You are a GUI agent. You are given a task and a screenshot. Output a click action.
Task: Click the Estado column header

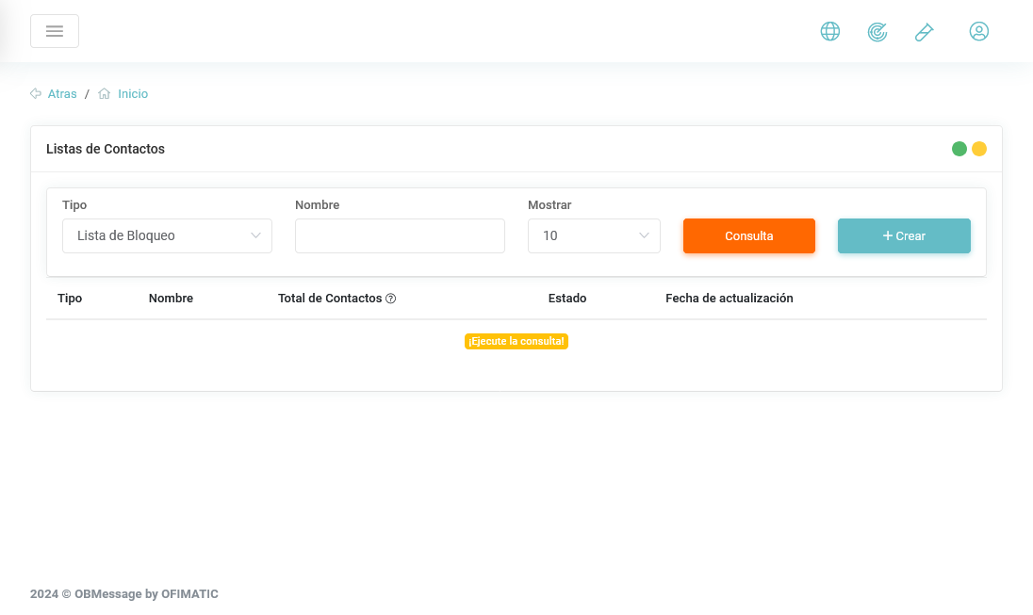(x=567, y=299)
